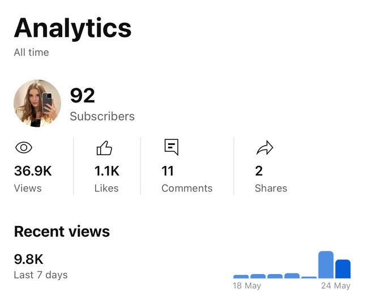
Task: Click the Shares arrow icon
Action: coord(264,148)
